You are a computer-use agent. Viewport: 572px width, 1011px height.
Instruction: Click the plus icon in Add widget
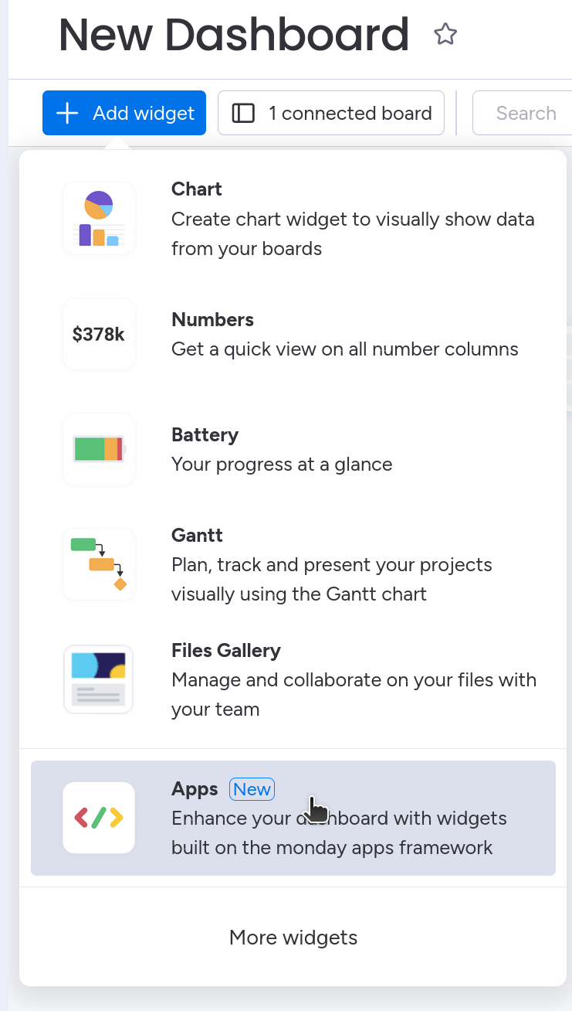click(x=68, y=114)
